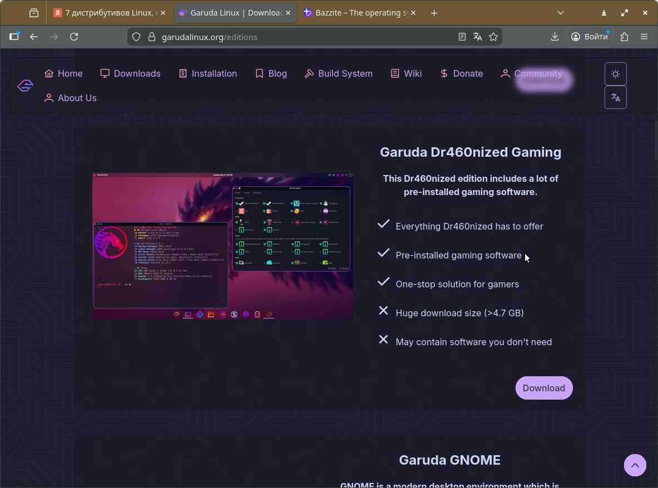The image size is (658, 488).
Task: Toggle light/dark theme sun button
Action: point(615,74)
